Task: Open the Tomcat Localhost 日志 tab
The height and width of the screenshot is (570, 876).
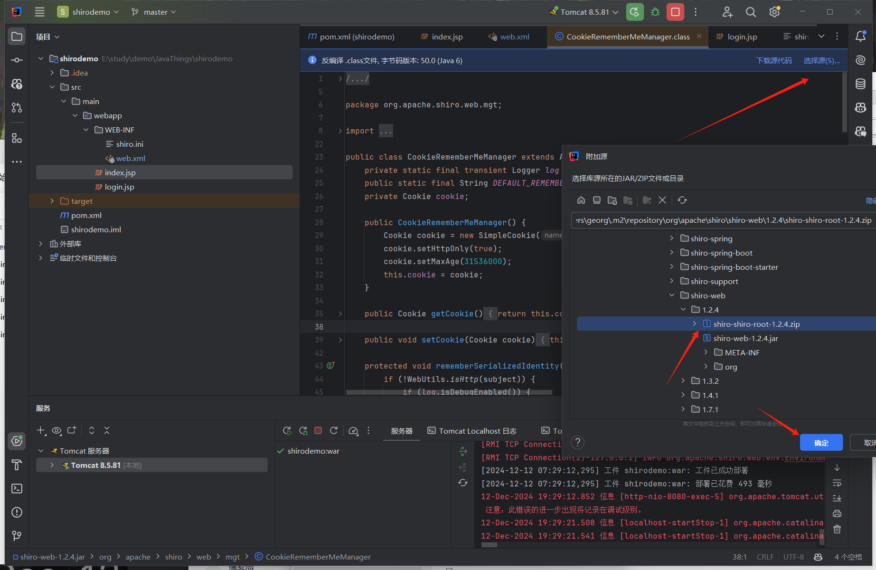Action: coord(472,431)
